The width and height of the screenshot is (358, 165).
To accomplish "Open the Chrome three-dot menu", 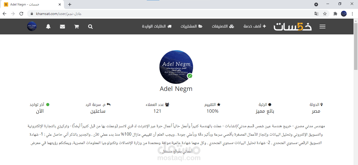I will (x=352, y=13).
